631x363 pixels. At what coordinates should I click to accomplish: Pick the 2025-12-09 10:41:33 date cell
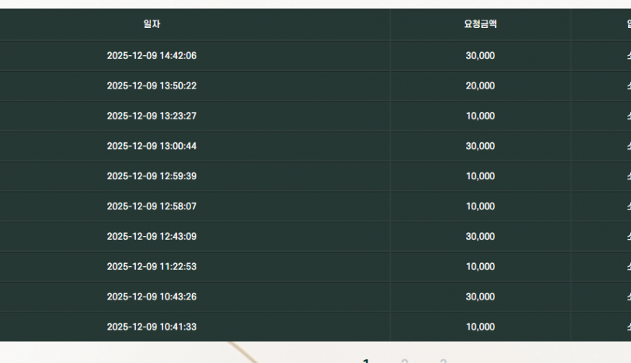[x=151, y=327]
